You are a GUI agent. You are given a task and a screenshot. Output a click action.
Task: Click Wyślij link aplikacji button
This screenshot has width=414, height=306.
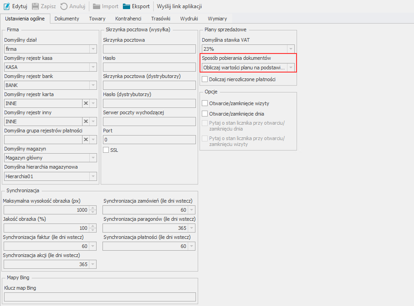click(x=179, y=6)
